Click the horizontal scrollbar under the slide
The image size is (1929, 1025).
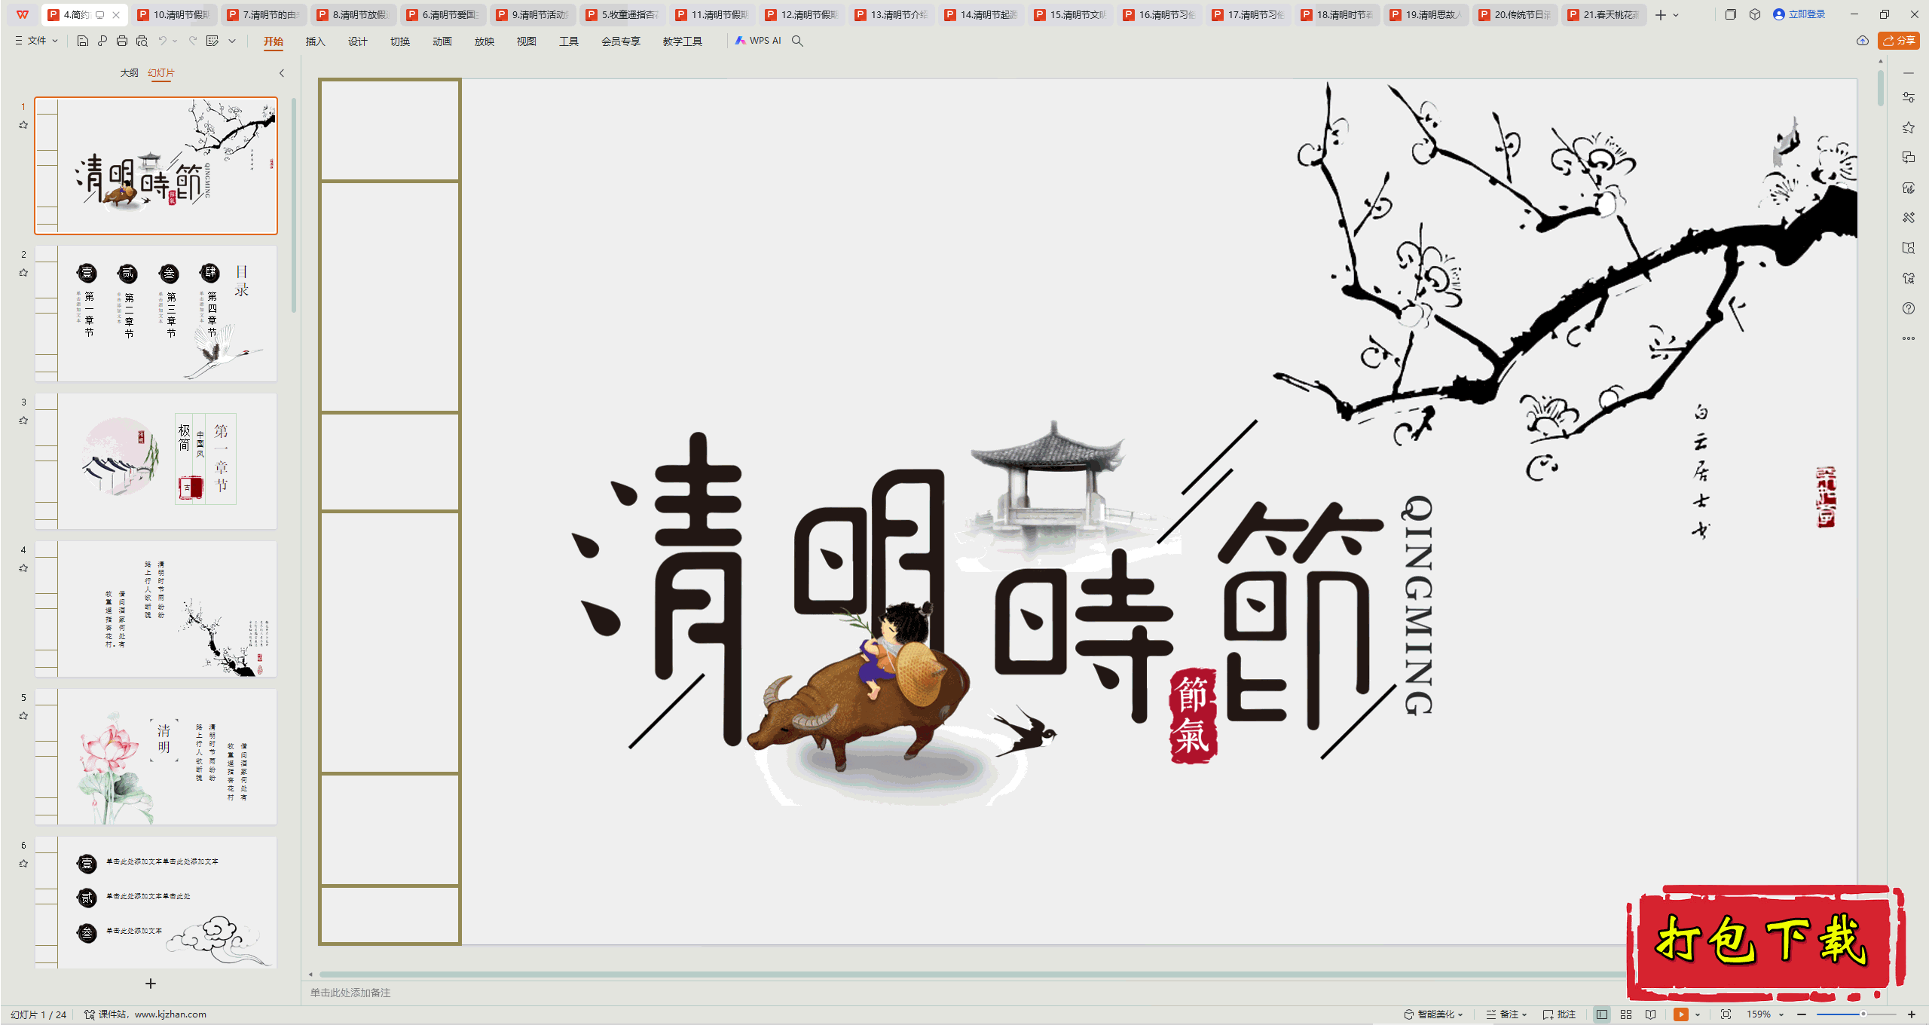click(x=972, y=974)
